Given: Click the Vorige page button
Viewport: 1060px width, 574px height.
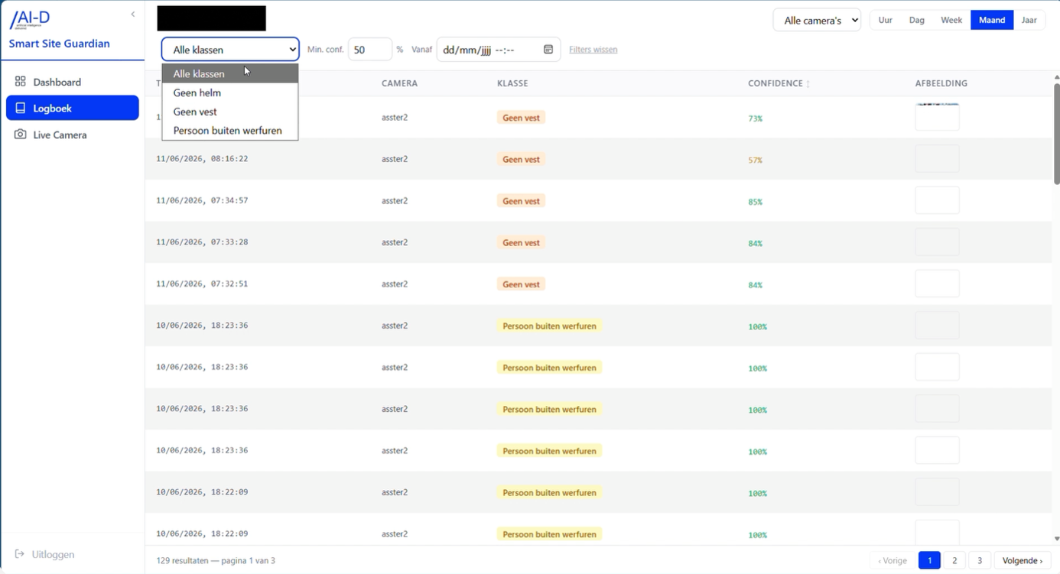Looking at the screenshot, I should coord(893,560).
